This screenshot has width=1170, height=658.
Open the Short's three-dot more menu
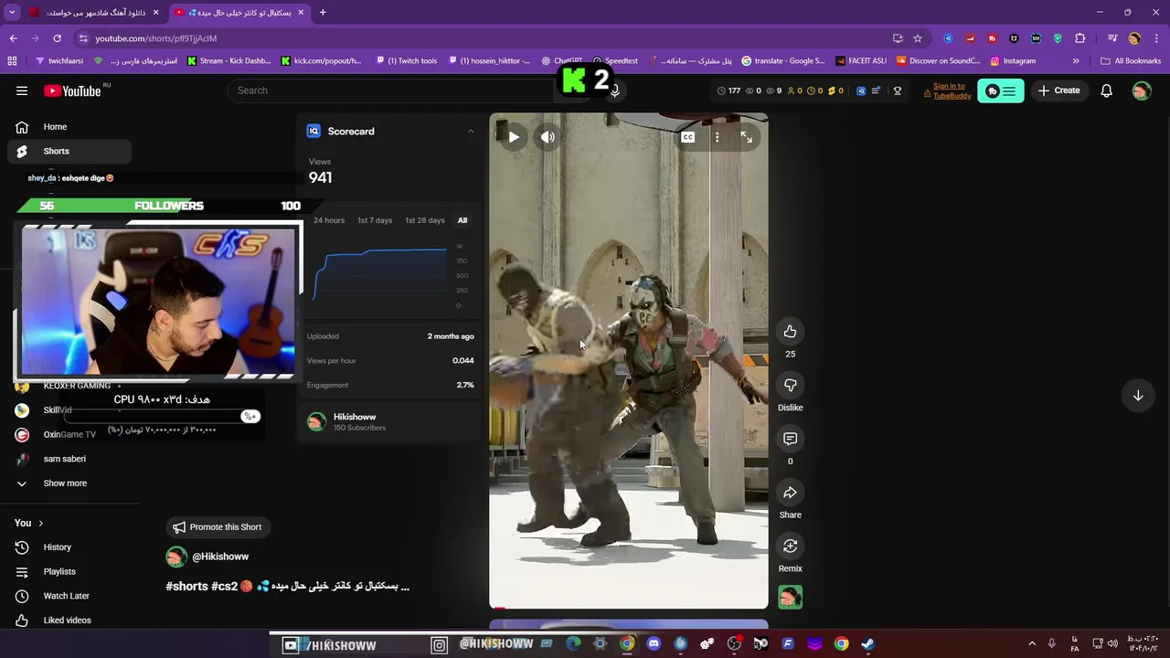[717, 137]
